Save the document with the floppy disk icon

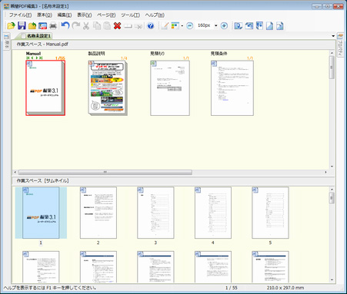(x=22, y=25)
